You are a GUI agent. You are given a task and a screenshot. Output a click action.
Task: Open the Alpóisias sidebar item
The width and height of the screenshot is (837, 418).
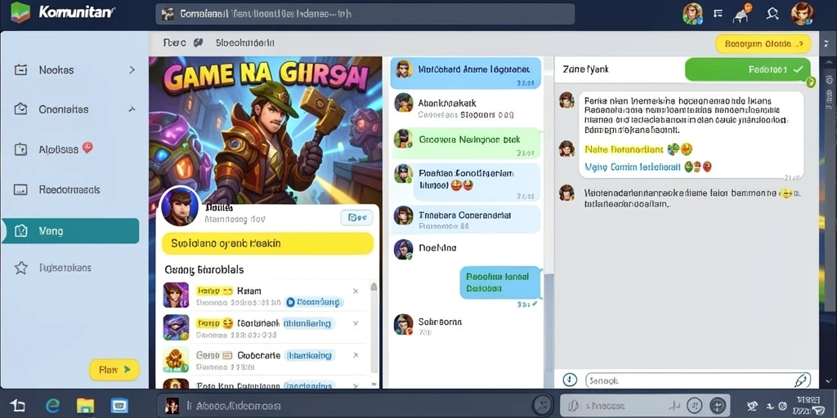74,149
